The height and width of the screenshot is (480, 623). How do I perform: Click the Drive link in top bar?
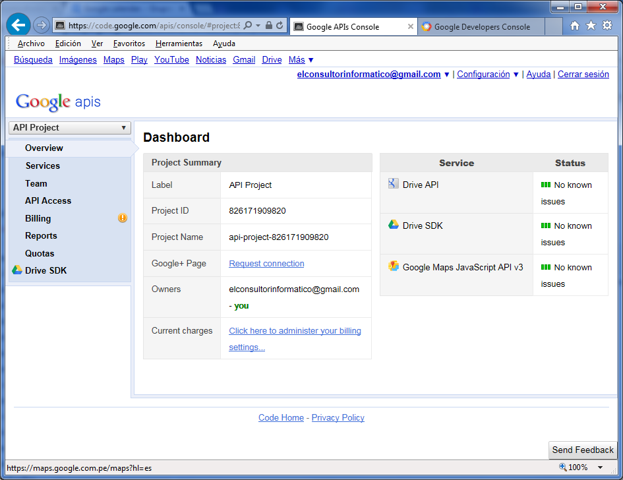pos(272,59)
